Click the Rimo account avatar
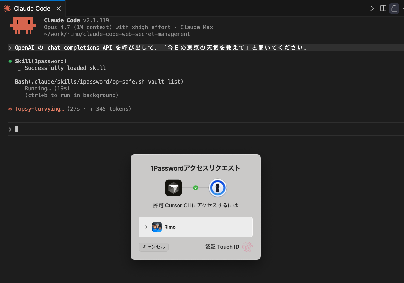Screen dimensions: 404x283 [157, 227]
